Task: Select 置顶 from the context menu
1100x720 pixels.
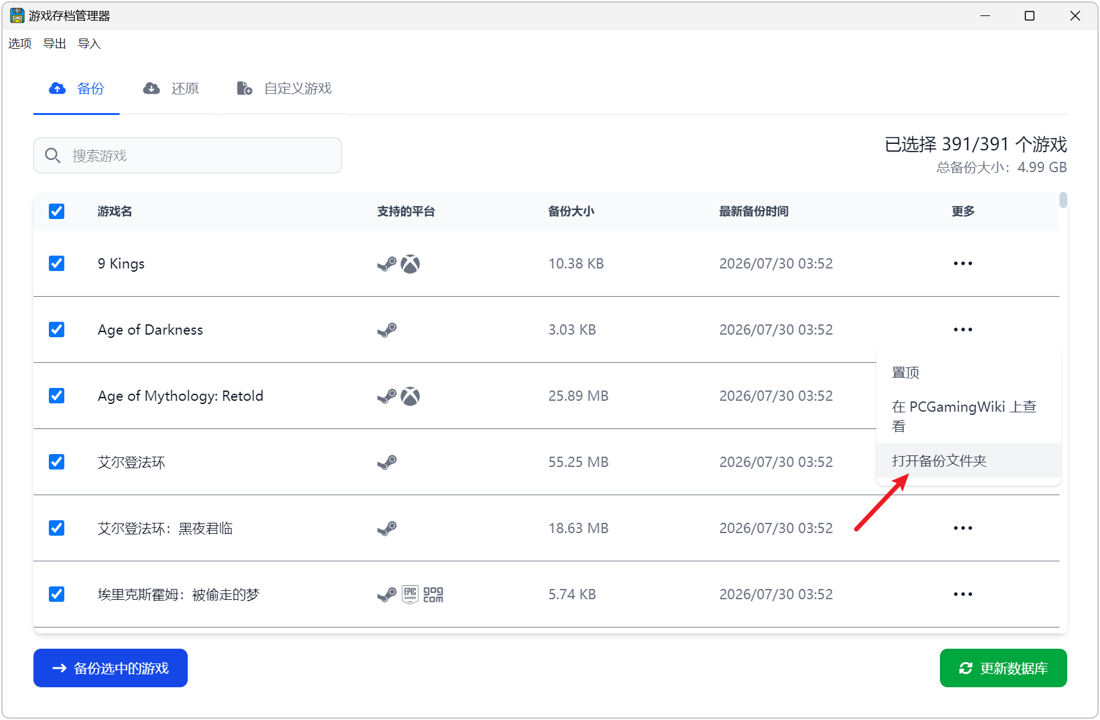Action: (968, 373)
